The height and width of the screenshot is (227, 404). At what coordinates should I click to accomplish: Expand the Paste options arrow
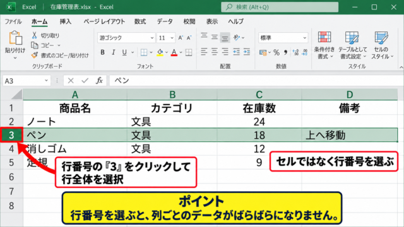pos(15,58)
